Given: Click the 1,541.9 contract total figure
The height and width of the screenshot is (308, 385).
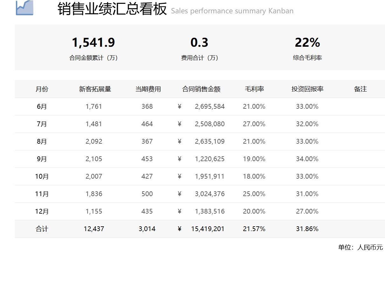Looking at the screenshot, I should pyautogui.click(x=93, y=43).
